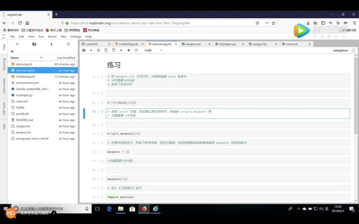Sort files by the Name column header
The image size is (359, 224).
(x=27, y=58)
